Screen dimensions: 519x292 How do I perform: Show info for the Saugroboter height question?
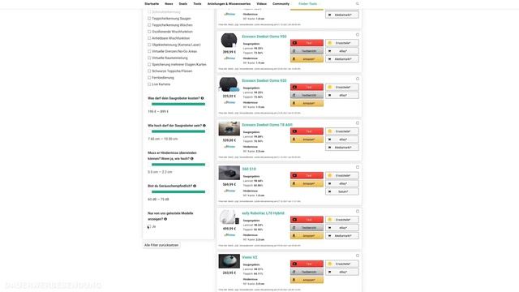(204, 126)
